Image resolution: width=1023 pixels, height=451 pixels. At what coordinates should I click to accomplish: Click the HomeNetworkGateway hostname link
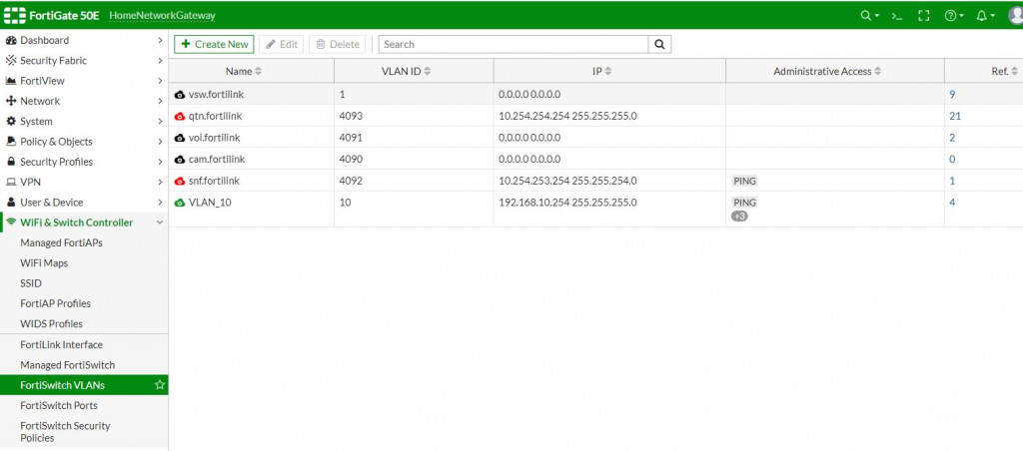click(163, 16)
